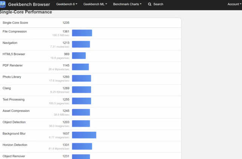This screenshot has width=242, height=159.
Task: Click the 26.4 Mpixels/sec value
Action: click(59, 69)
